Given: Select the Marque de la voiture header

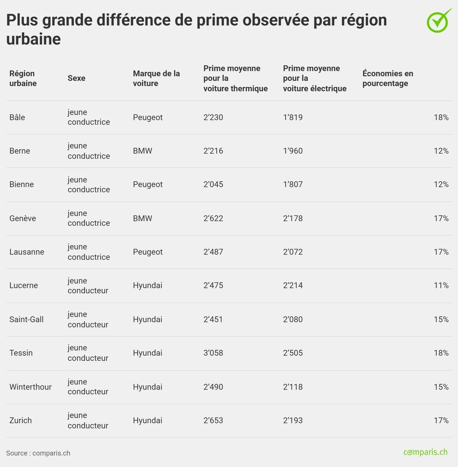Looking at the screenshot, I should point(156,78).
